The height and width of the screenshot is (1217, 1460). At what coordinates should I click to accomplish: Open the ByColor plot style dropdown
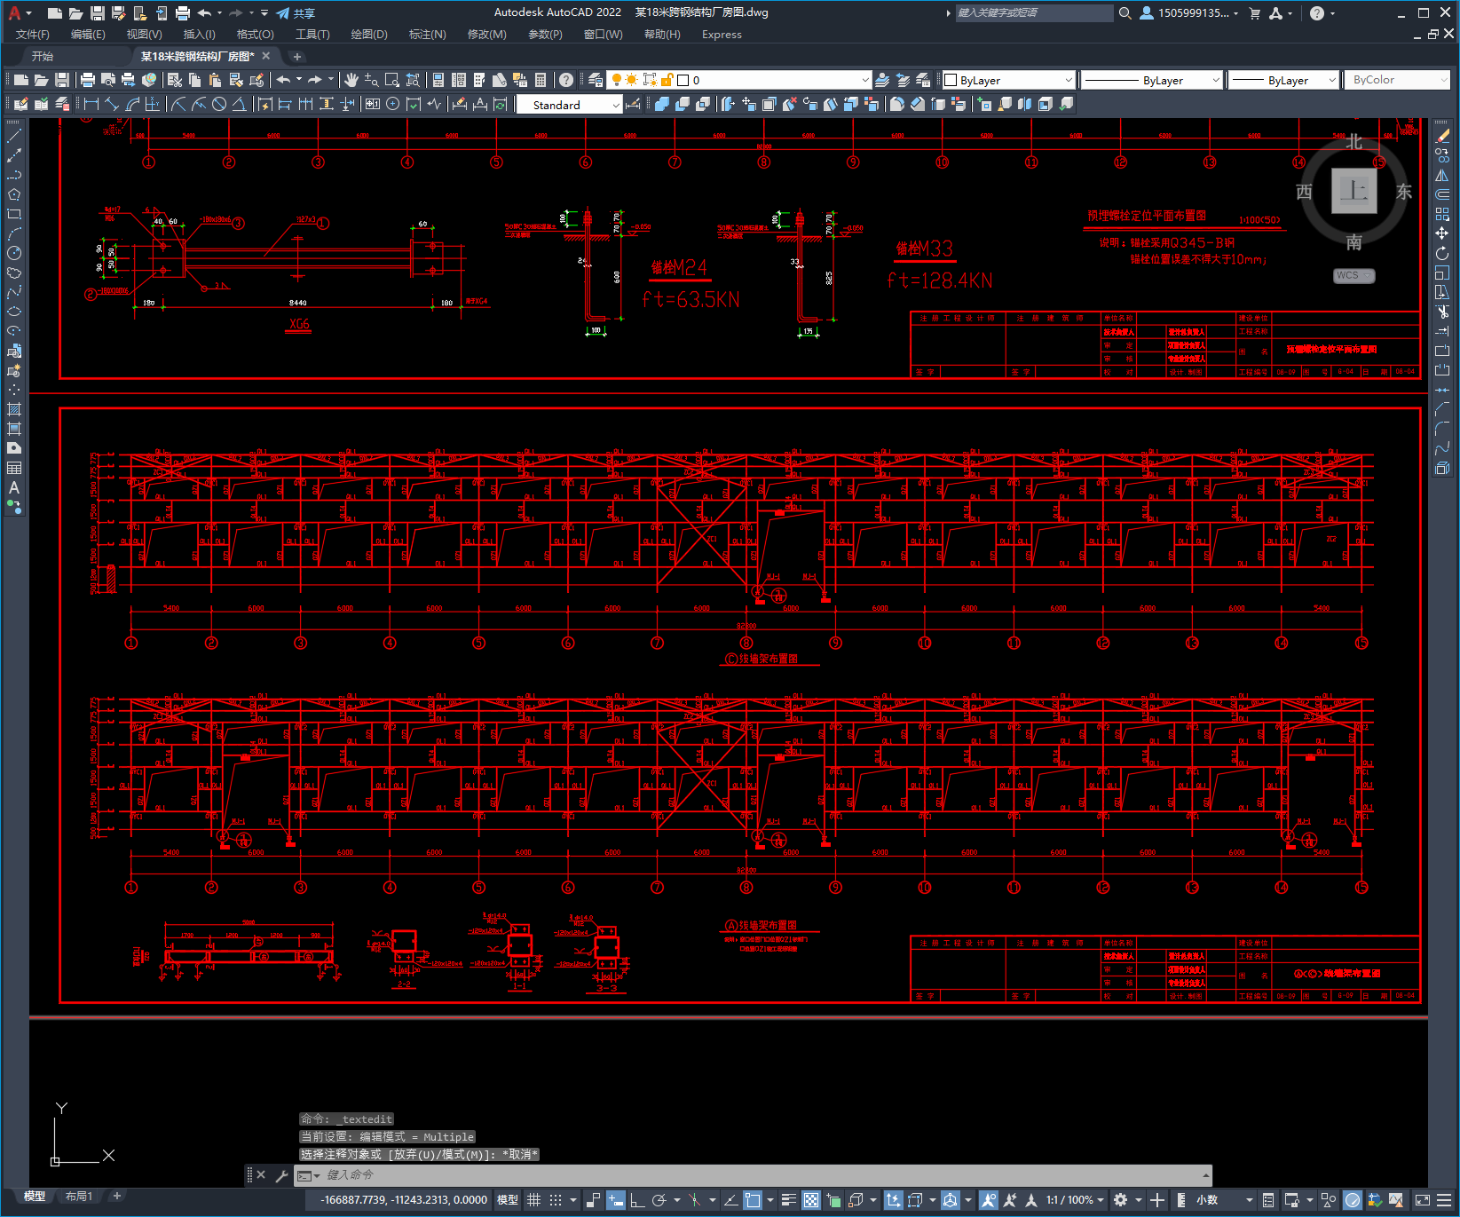point(1398,80)
